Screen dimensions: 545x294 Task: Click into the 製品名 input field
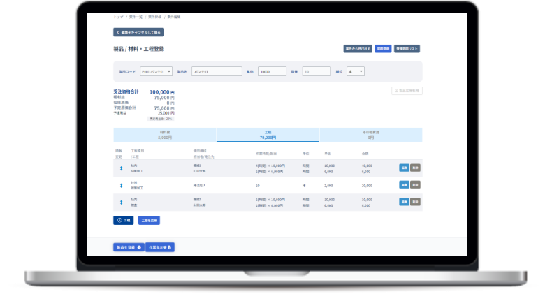[x=216, y=71]
